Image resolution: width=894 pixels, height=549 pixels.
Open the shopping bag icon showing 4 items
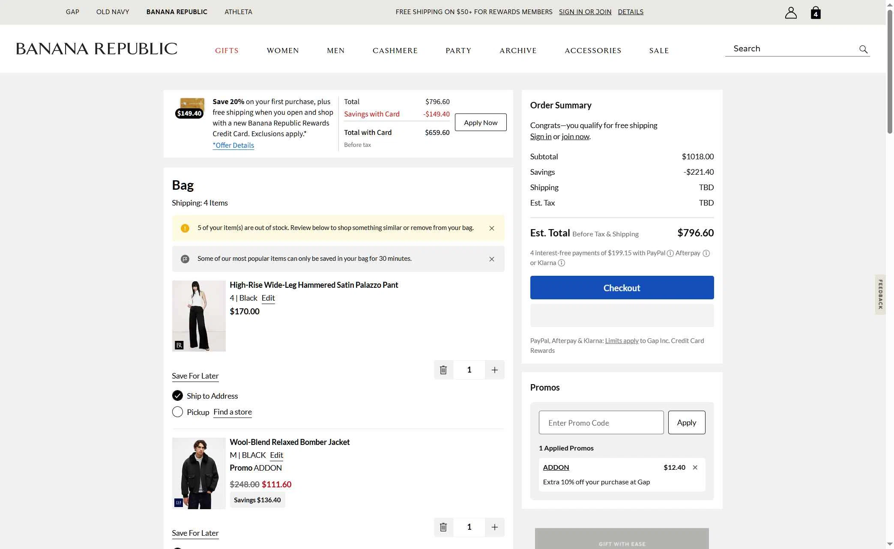pyautogui.click(x=816, y=12)
